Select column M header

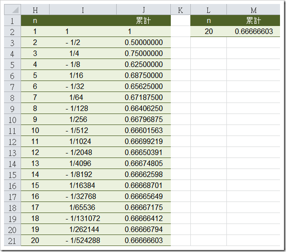coord(253,10)
